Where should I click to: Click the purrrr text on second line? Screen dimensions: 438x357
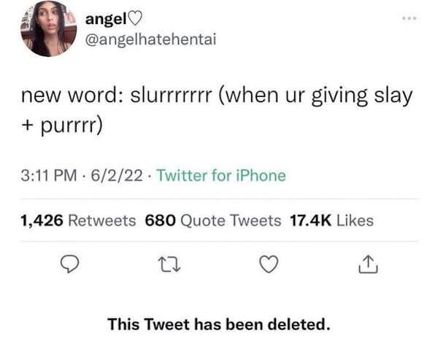pos(69,125)
